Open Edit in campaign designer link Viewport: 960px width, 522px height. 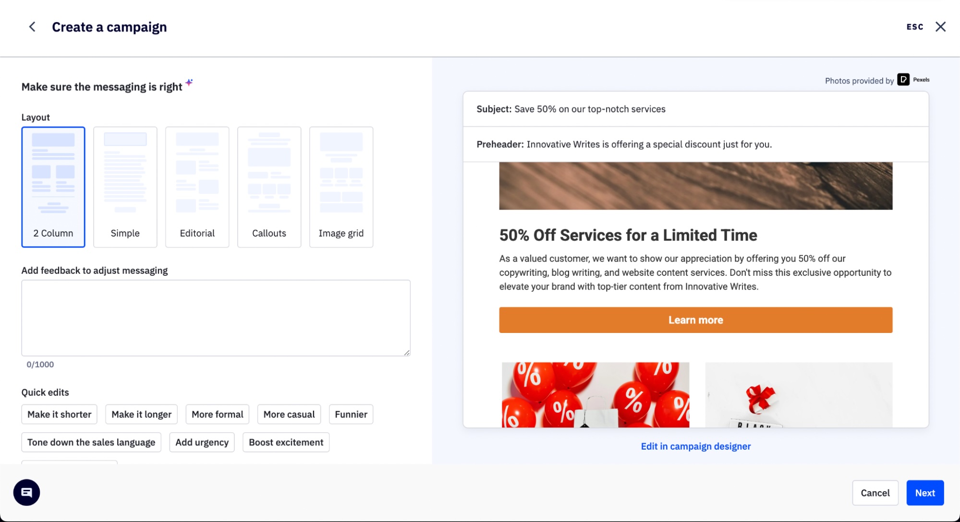click(x=695, y=446)
